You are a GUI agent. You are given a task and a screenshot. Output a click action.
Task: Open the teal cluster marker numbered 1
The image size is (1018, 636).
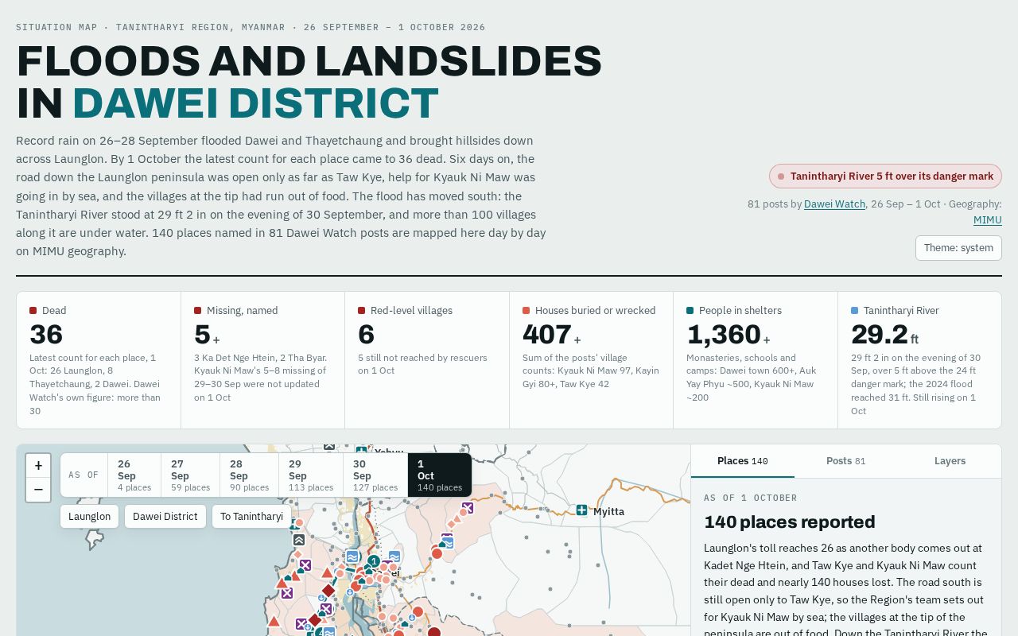click(x=374, y=561)
